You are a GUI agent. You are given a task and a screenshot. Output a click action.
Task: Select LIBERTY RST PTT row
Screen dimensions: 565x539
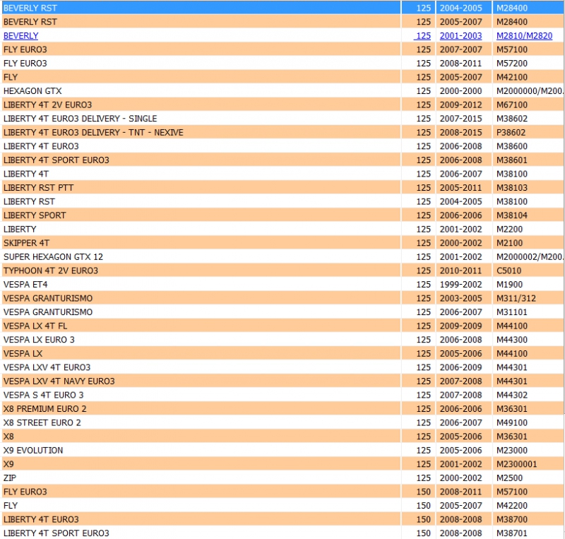click(282, 187)
